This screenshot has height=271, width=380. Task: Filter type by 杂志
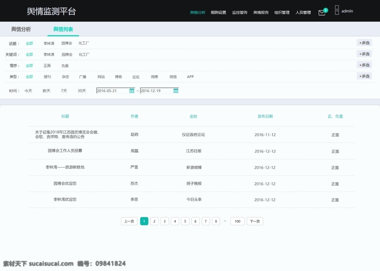[x=65, y=77]
